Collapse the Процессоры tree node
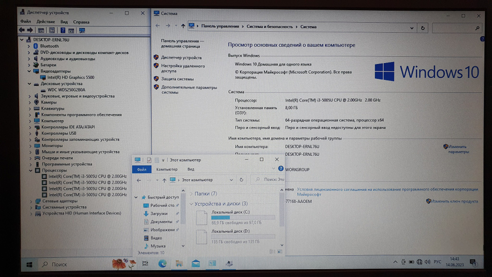The width and height of the screenshot is (492, 277). 31,170
